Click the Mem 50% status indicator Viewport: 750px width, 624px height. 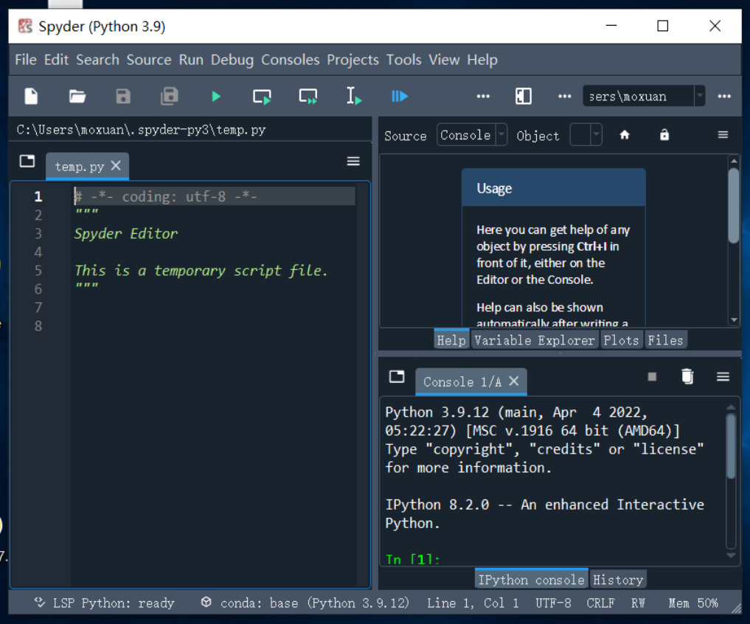[x=693, y=603]
